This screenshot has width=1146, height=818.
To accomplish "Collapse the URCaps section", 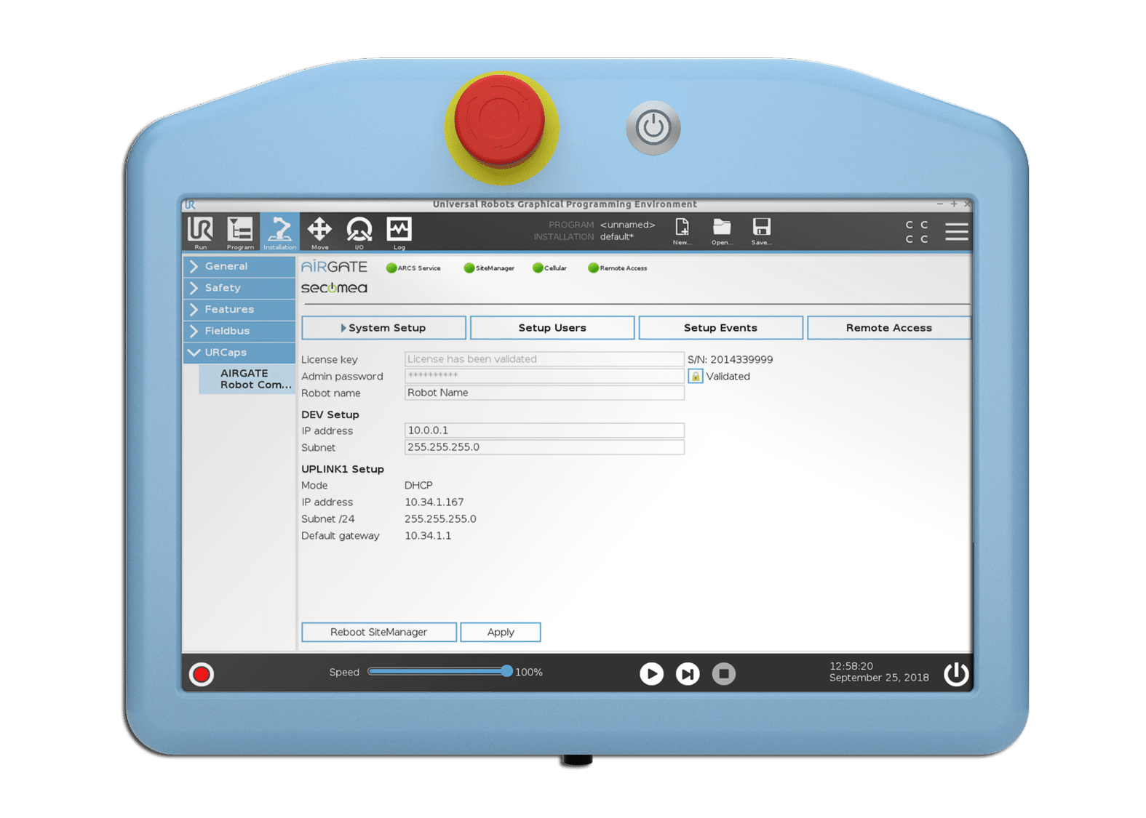I will [239, 352].
